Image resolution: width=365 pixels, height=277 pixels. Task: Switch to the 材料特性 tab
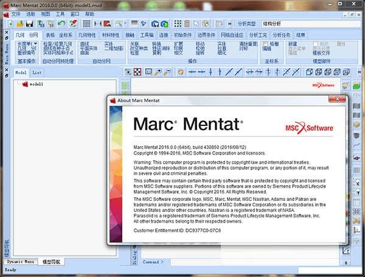point(111,35)
